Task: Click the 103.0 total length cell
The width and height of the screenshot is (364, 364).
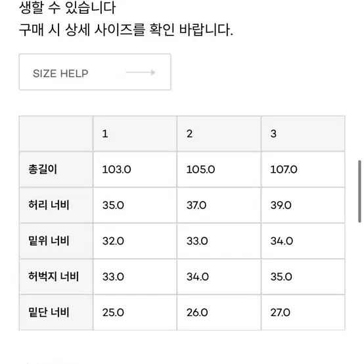Action: tap(135, 170)
